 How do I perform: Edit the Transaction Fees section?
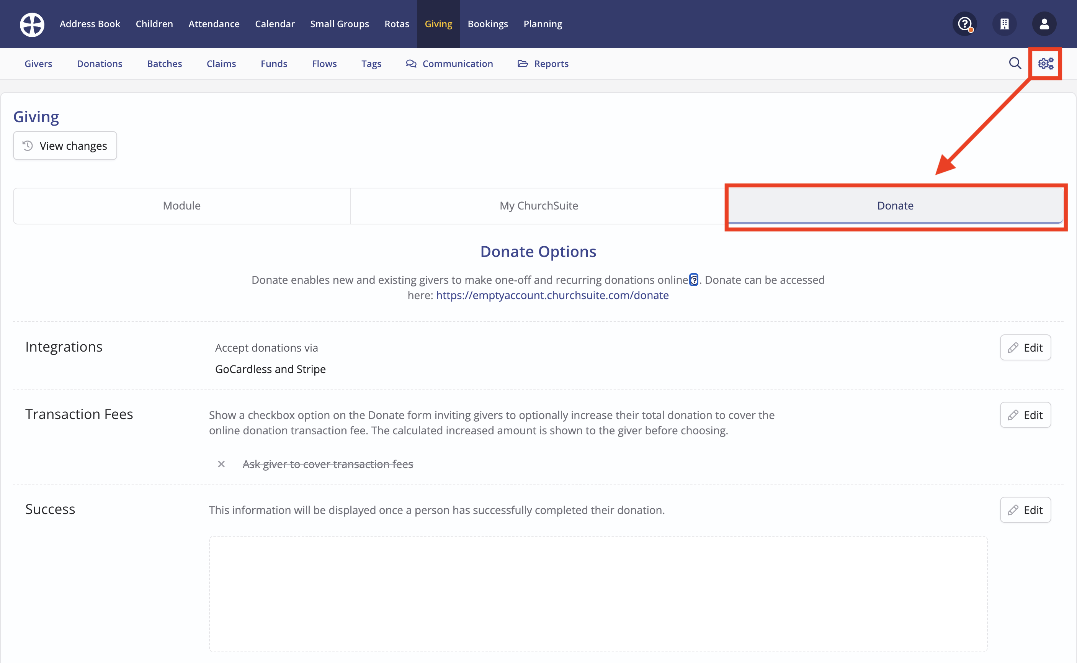click(1025, 415)
